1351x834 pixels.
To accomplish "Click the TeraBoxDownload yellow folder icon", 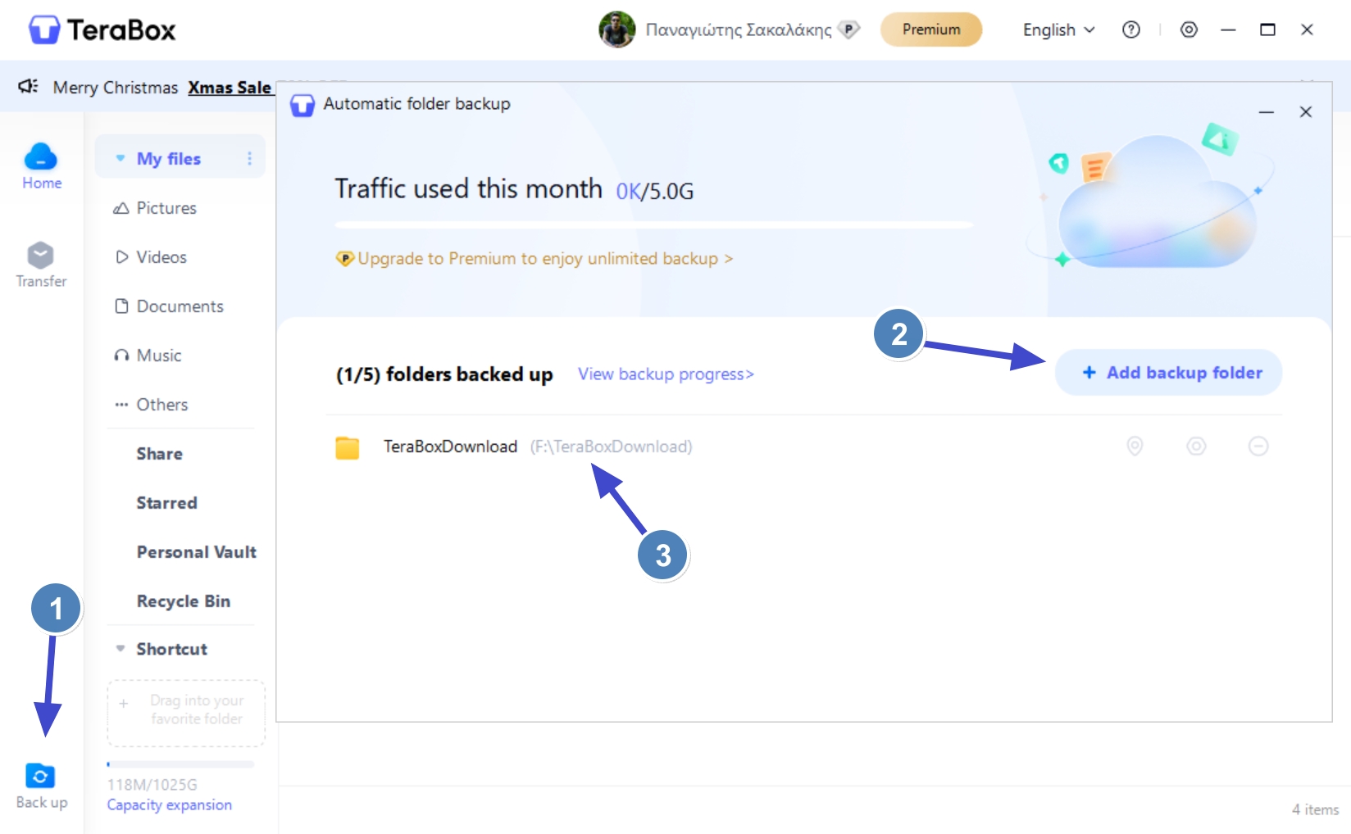I will tap(348, 447).
